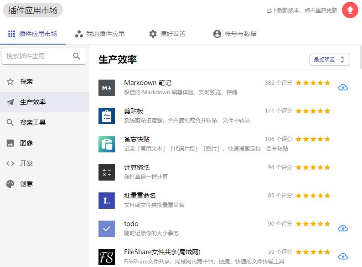Click the star icon beside 探索
The height and width of the screenshot is (267, 362).
point(10,81)
